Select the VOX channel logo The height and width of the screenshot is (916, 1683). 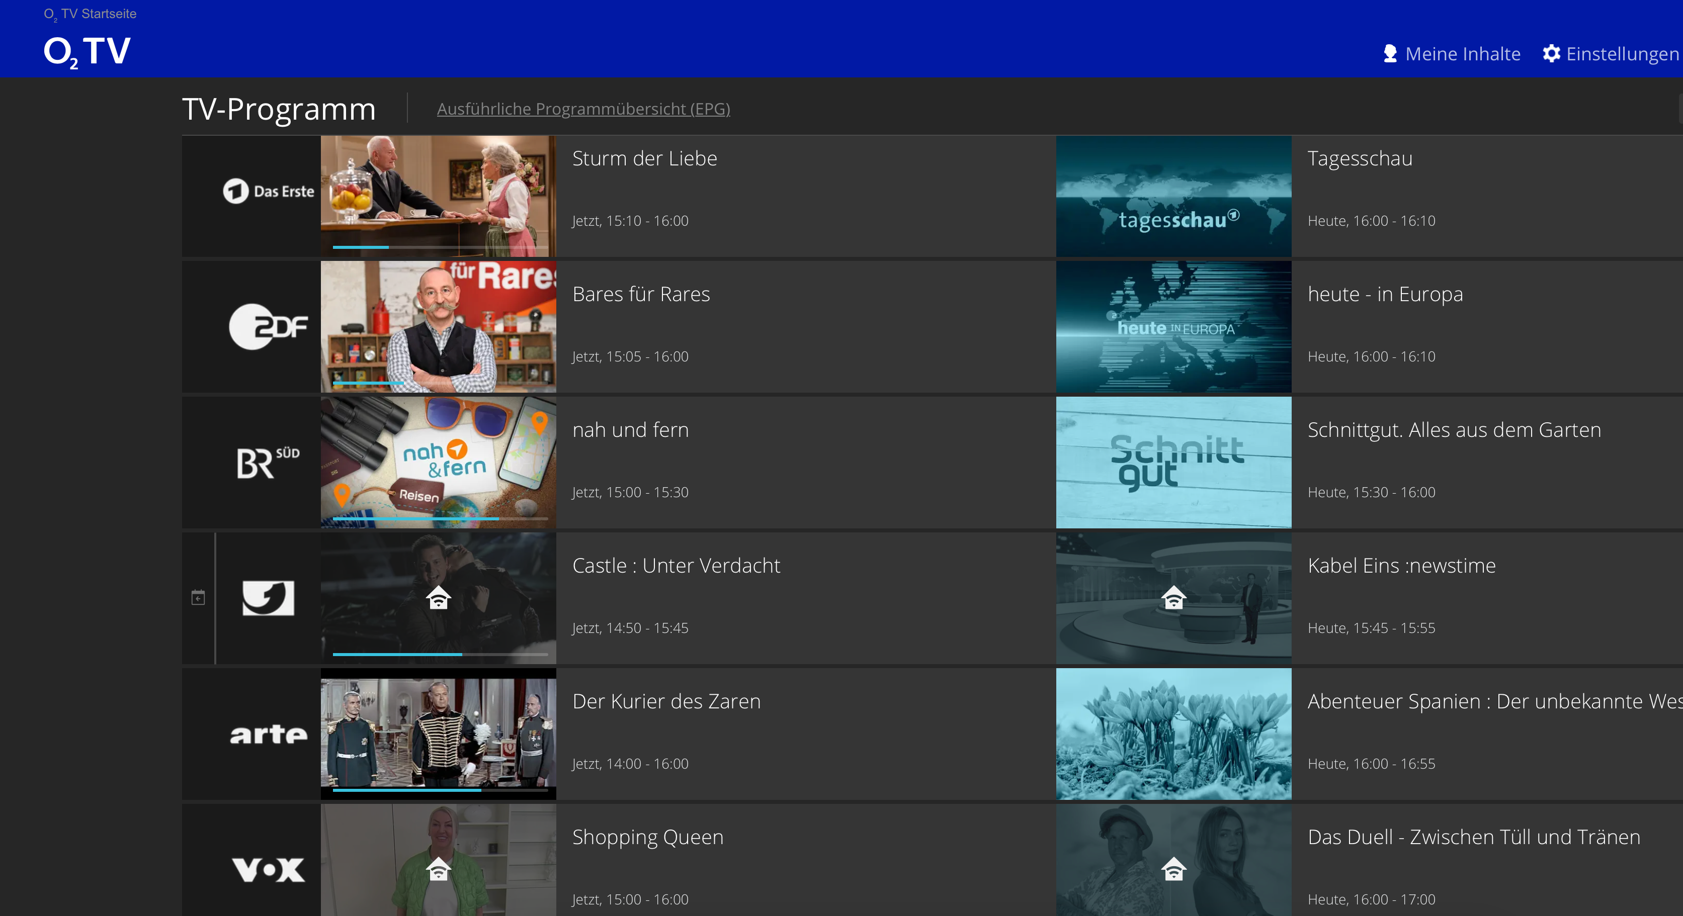(269, 870)
